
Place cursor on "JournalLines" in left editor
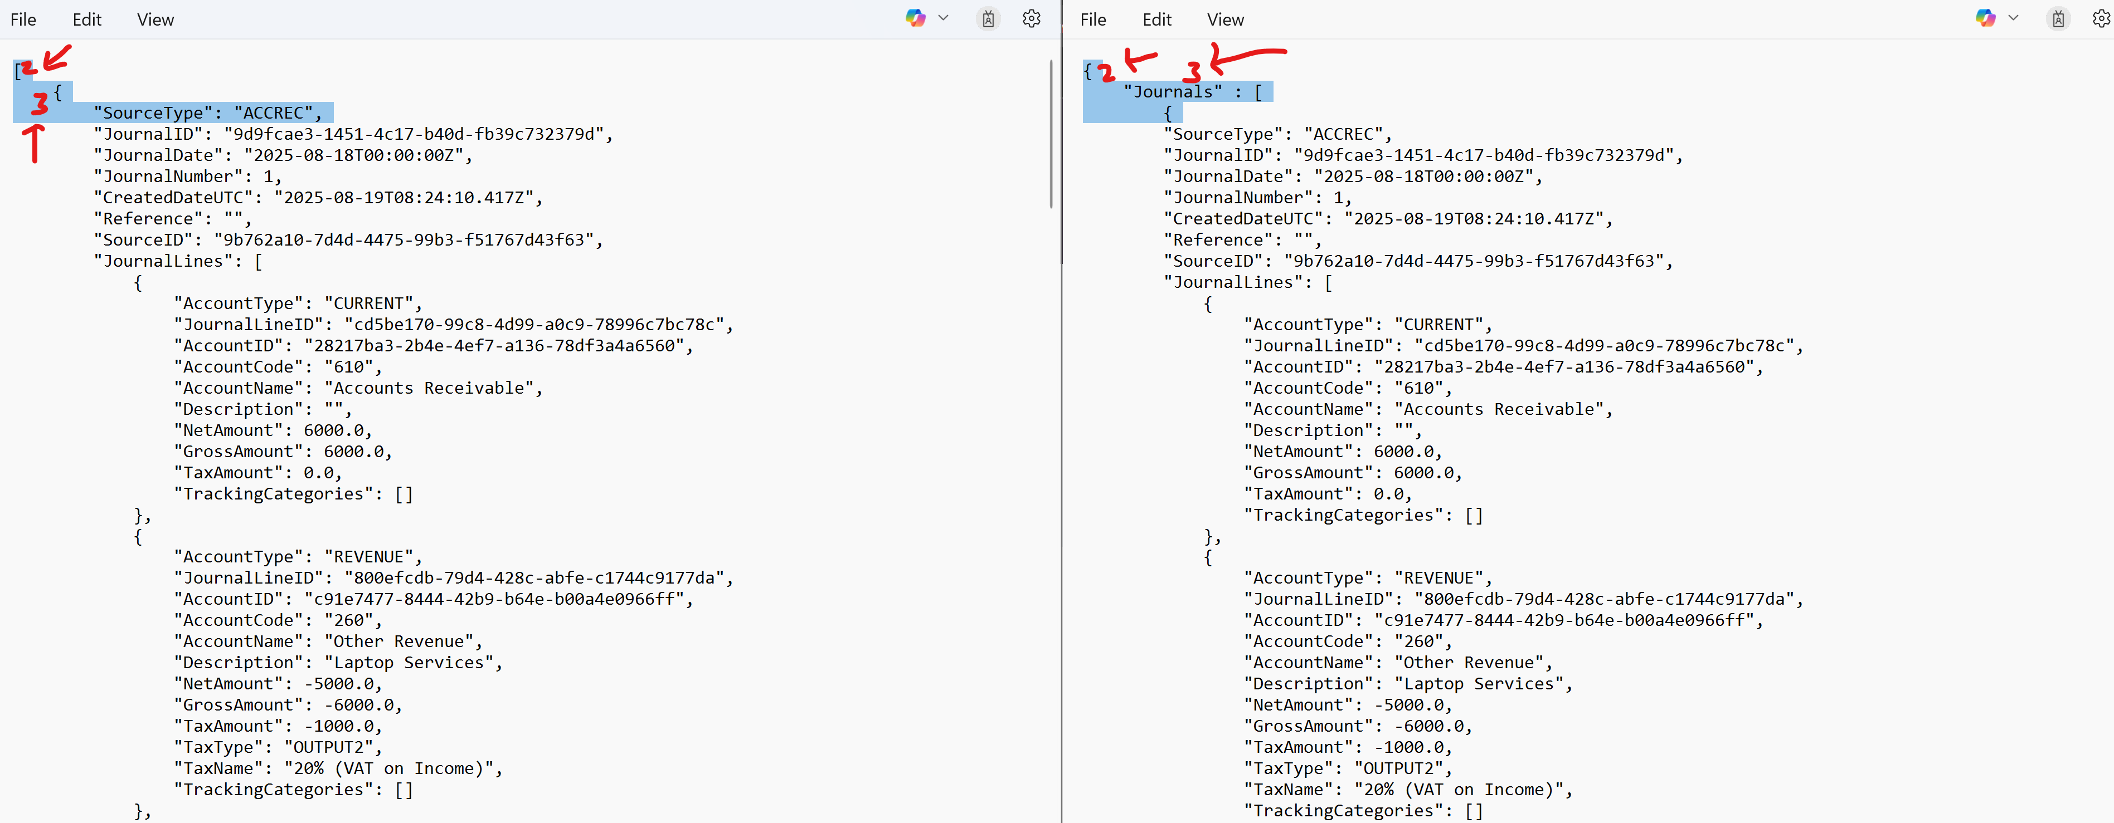click(163, 262)
